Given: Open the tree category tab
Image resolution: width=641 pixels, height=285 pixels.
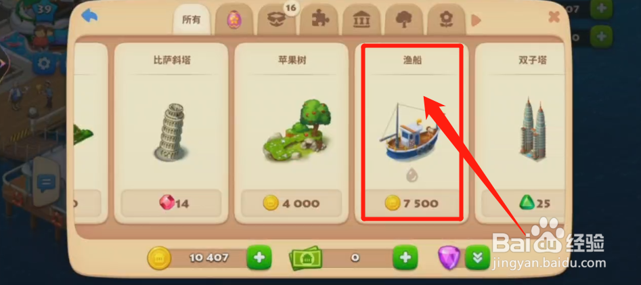Looking at the screenshot, I should (403, 20).
